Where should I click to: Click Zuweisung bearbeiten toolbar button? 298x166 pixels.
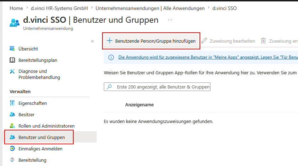pos(228,41)
